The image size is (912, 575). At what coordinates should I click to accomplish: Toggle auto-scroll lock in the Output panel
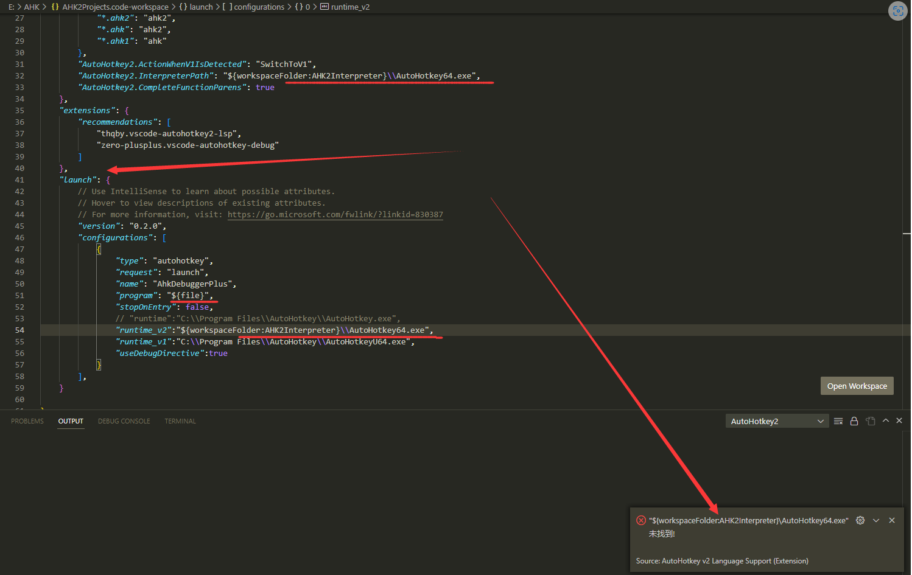[x=854, y=420]
